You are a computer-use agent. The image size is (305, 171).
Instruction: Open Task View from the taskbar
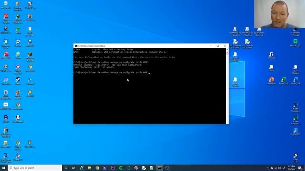(x=74, y=168)
